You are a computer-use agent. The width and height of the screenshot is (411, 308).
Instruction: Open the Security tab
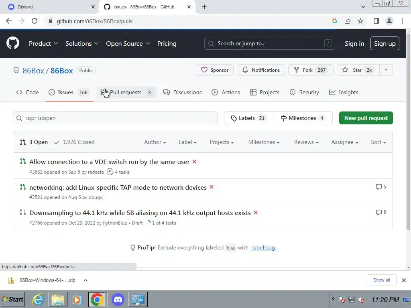pos(304,92)
